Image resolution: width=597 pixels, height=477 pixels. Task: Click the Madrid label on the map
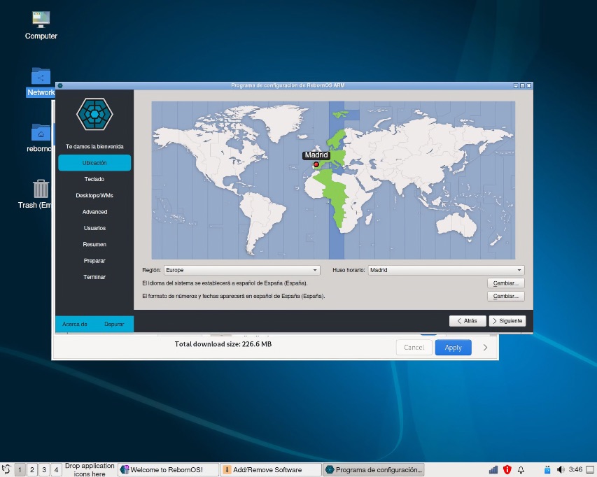(x=316, y=155)
